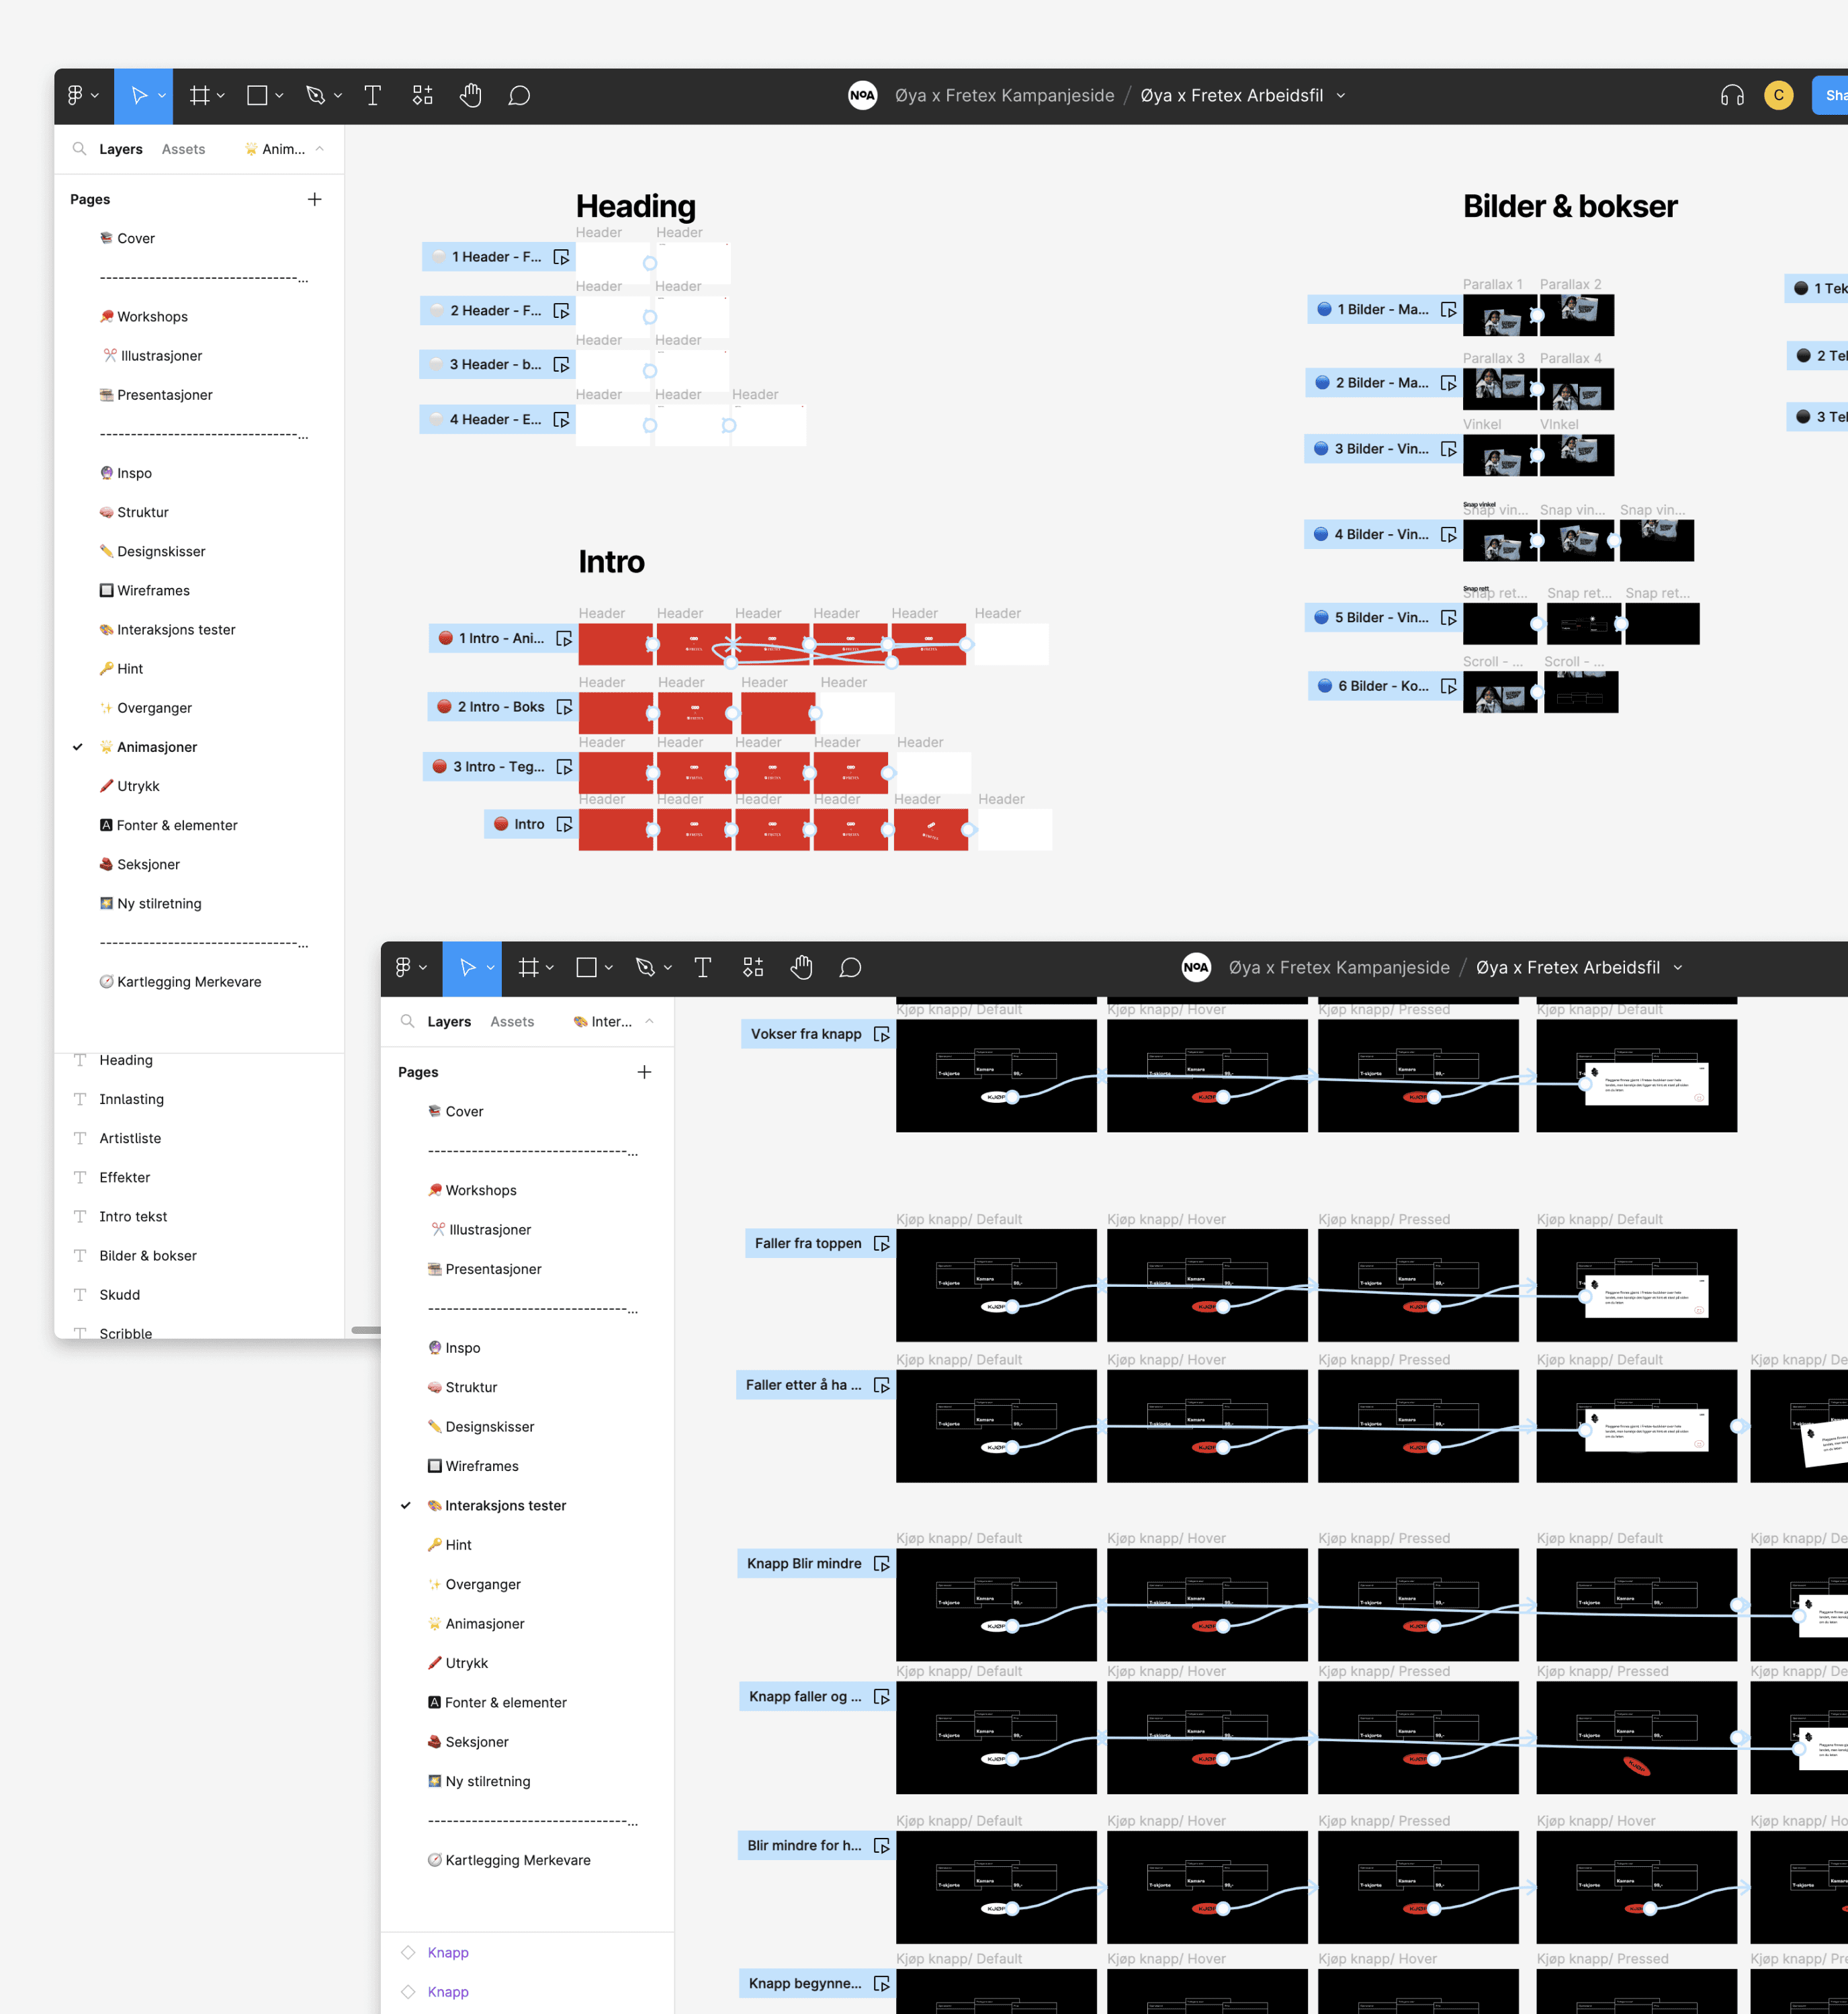Image resolution: width=1848 pixels, height=2014 pixels.
Task: Open file name dropdown in lower window
Action: (x=1678, y=968)
